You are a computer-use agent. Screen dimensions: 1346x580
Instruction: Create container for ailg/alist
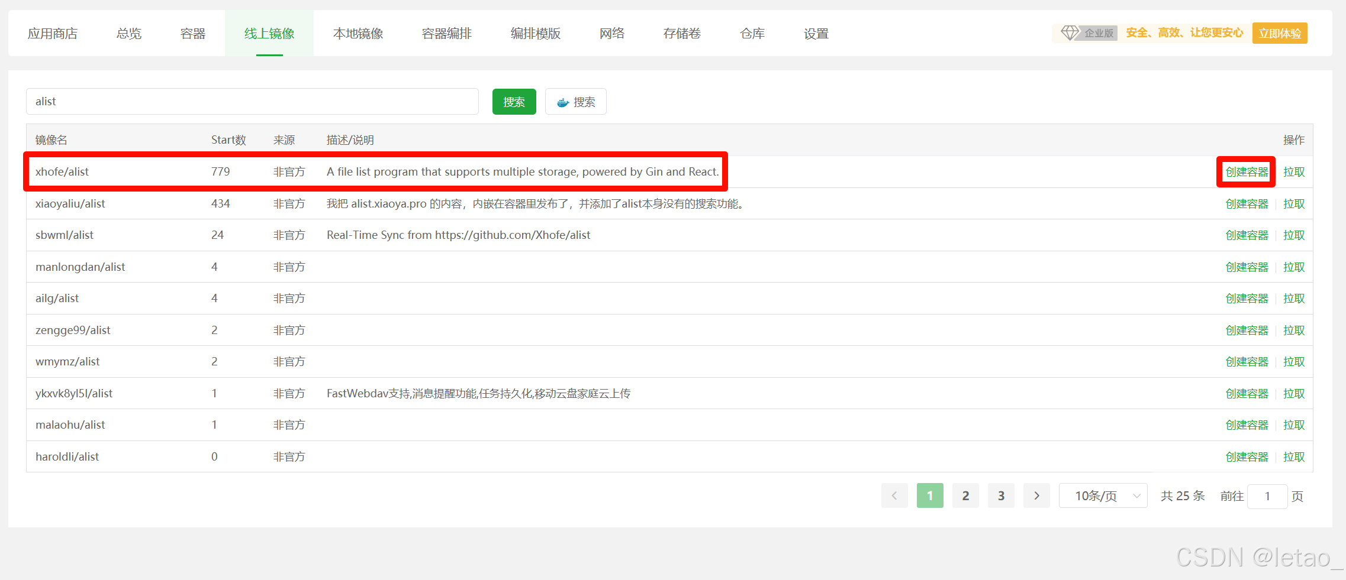tap(1247, 299)
